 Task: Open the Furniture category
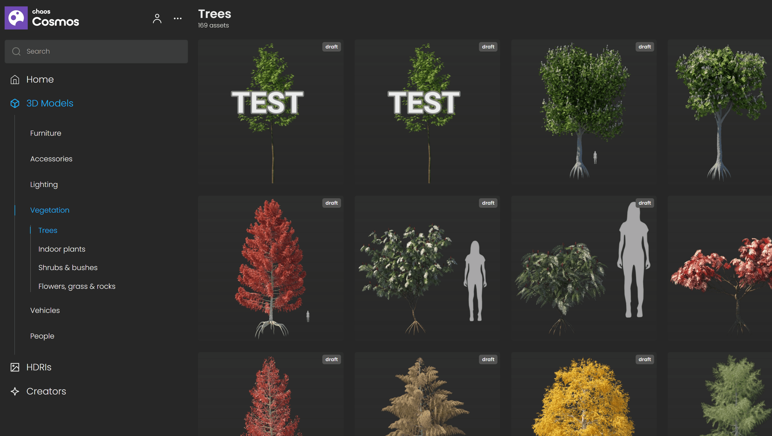tap(45, 133)
